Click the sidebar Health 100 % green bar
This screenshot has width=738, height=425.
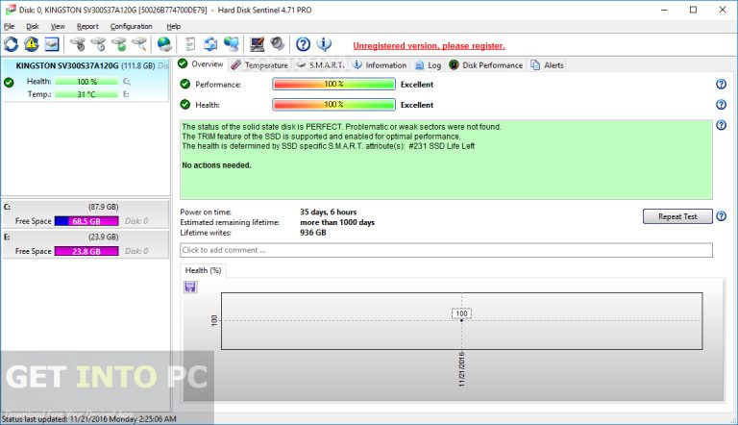coord(86,82)
